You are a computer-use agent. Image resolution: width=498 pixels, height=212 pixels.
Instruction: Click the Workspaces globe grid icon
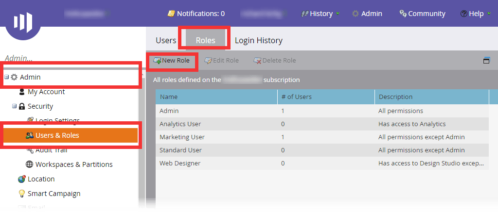(x=30, y=164)
